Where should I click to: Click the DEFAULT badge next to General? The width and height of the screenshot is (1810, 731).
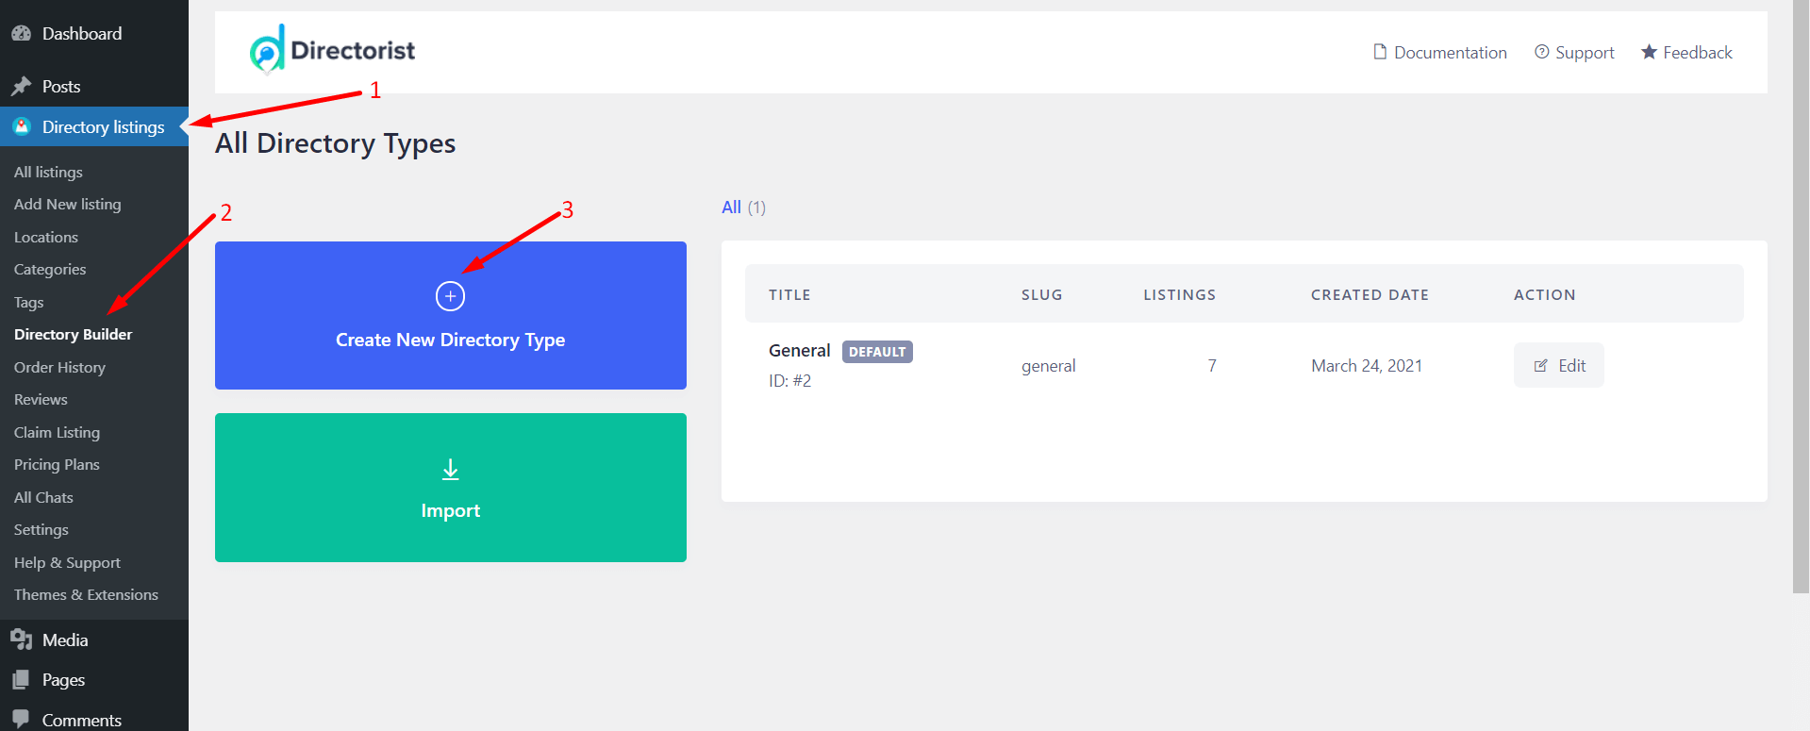877,351
